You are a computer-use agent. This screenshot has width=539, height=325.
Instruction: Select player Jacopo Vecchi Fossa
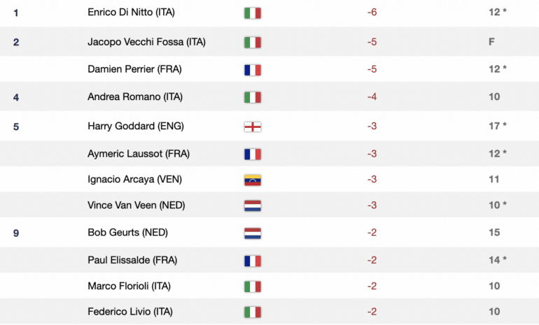tap(146, 42)
